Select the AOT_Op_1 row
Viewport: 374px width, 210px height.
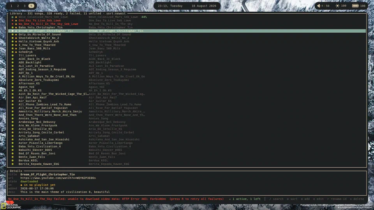[187, 73]
